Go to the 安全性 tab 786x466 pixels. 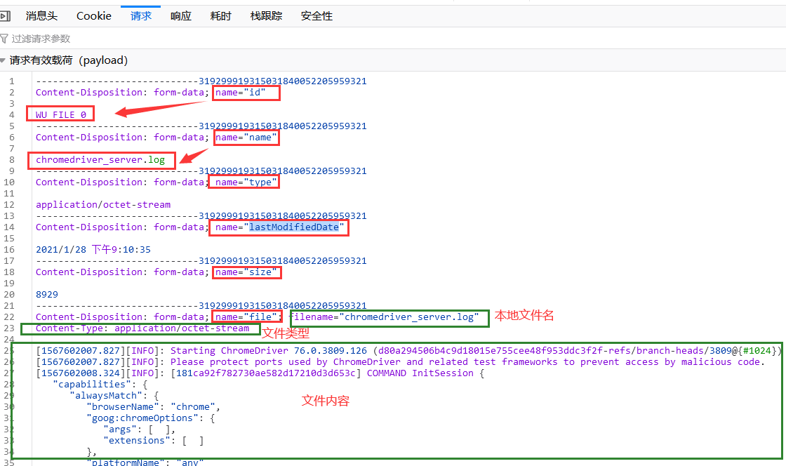click(317, 15)
